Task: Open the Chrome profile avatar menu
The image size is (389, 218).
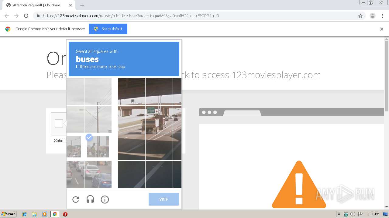Action: click(x=372, y=16)
